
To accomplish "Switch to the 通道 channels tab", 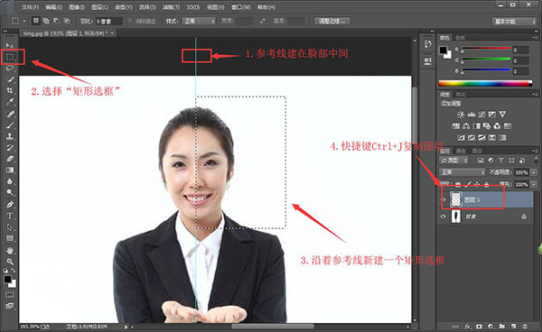I will click(x=461, y=151).
